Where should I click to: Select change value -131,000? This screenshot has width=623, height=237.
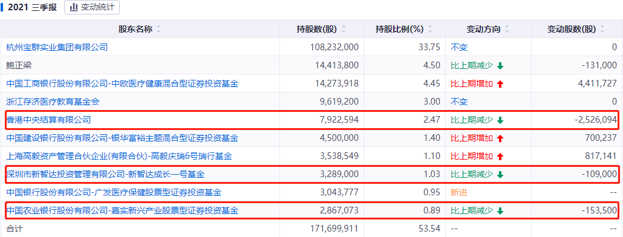coord(599,65)
